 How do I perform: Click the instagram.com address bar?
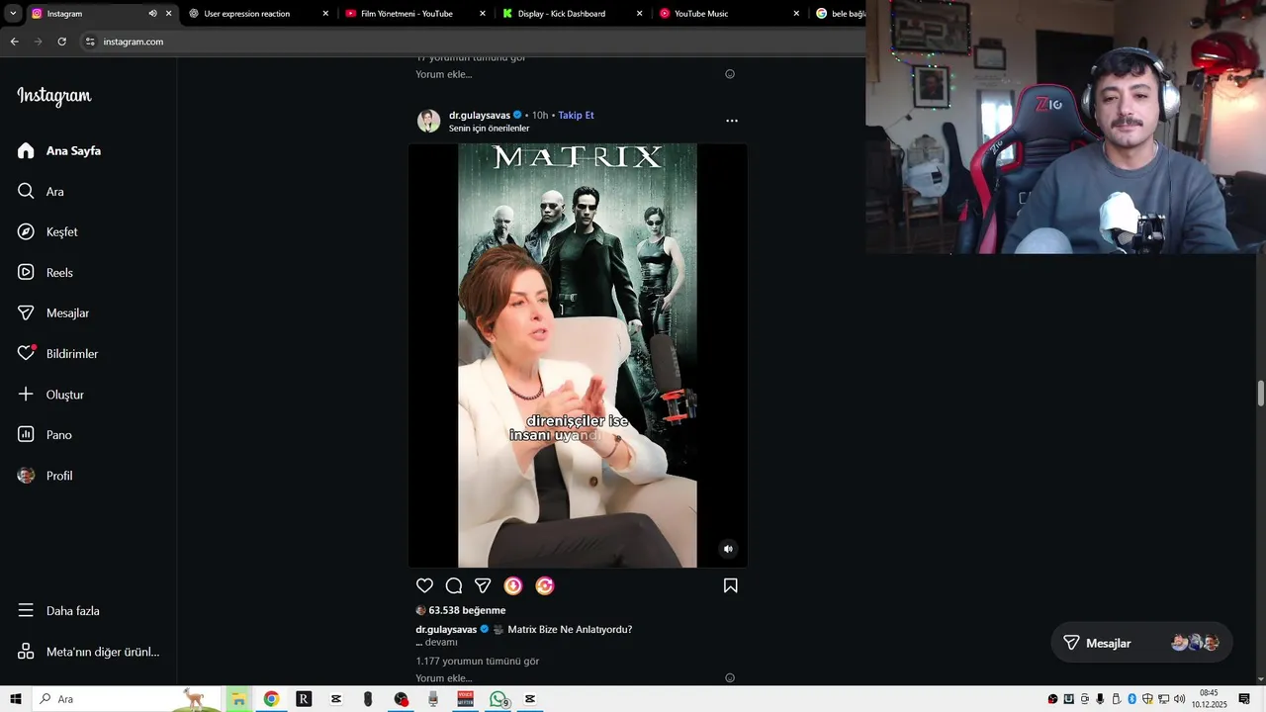tap(475, 42)
